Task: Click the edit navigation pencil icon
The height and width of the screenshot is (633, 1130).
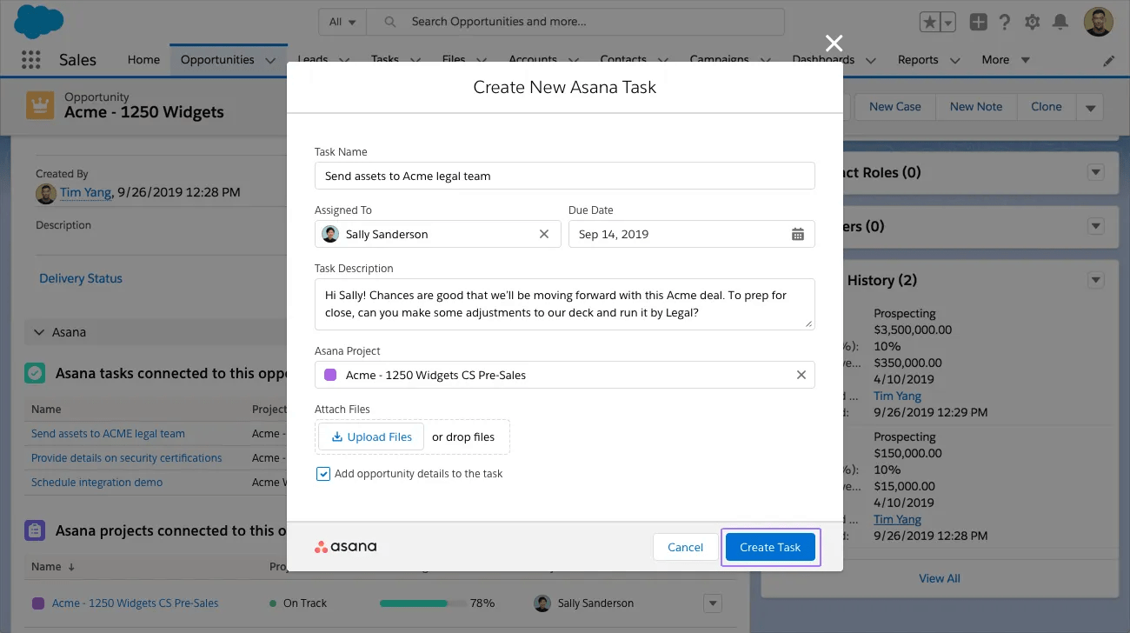Action: click(1108, 60)
